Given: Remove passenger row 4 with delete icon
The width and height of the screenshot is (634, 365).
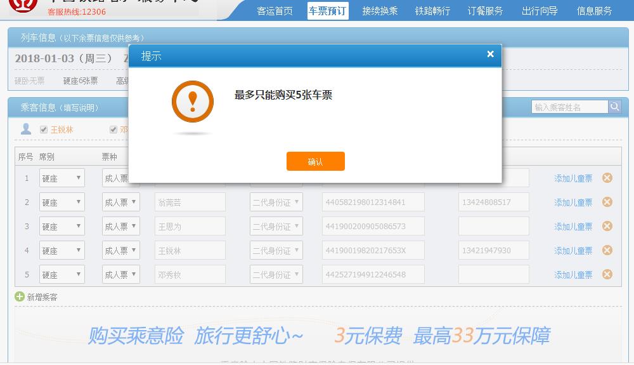Looking at the screenshot, I should pos(607,250).
